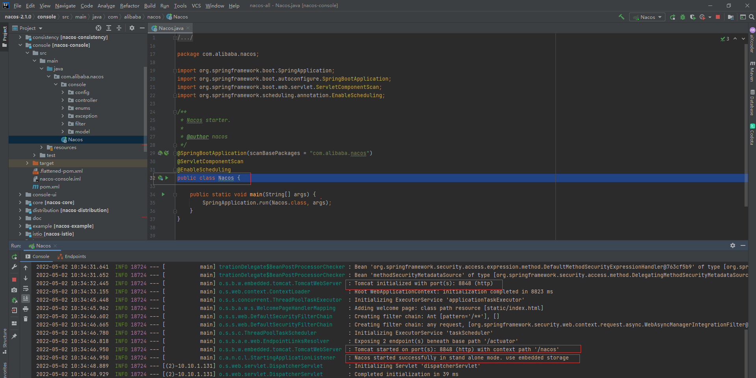
Task: Toggle Codota tool window side tab
Action: click(752, 135)
